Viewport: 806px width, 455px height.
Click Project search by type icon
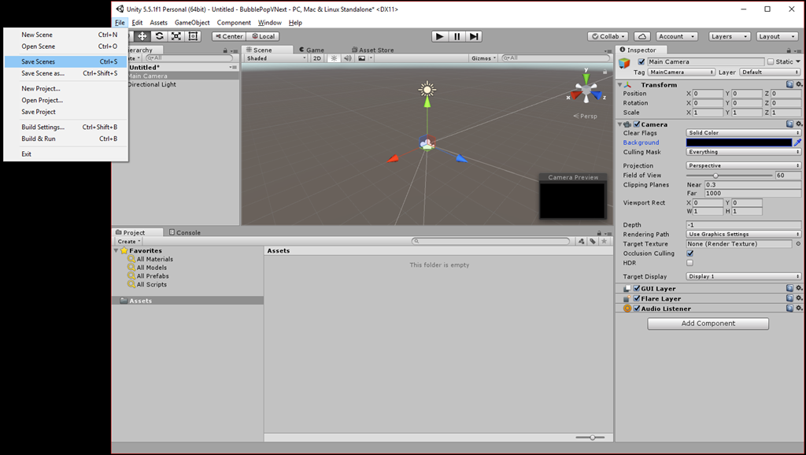[582, 241]
